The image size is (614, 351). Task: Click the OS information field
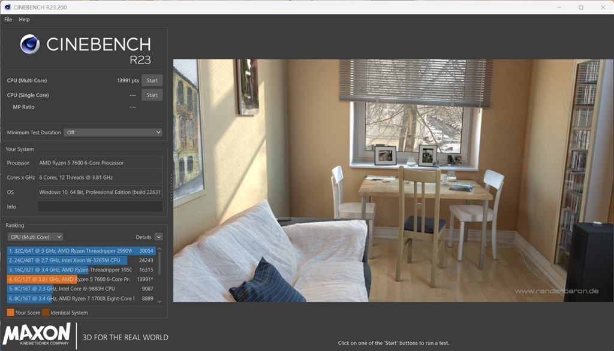100,192
